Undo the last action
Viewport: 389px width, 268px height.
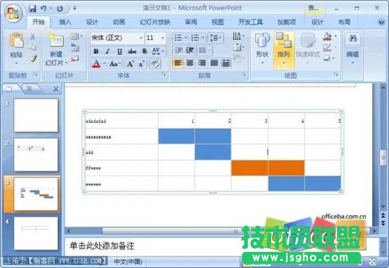click(x=43, y=8)
